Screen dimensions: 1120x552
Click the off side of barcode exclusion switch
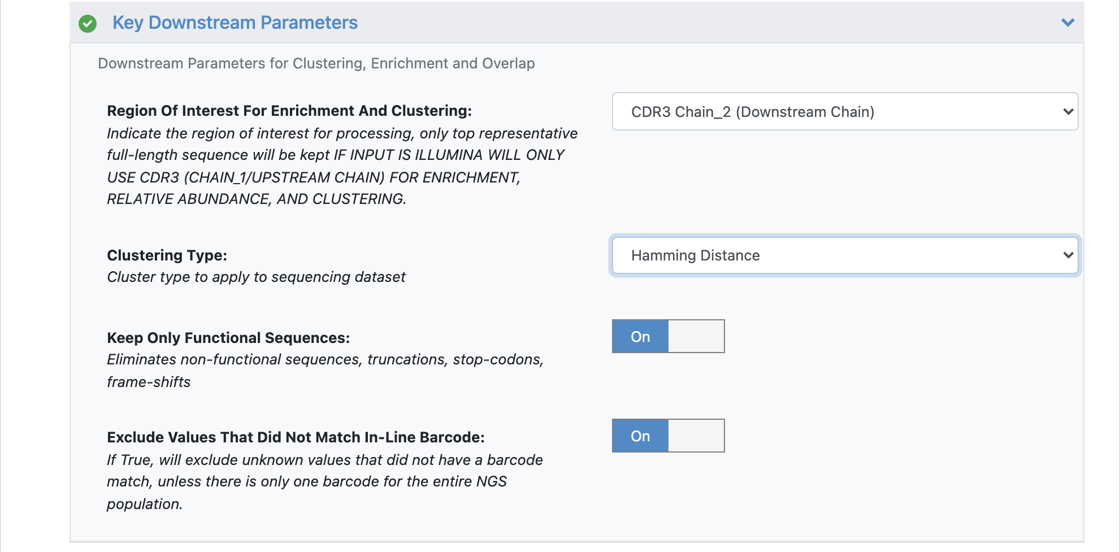tap(696, 436)
